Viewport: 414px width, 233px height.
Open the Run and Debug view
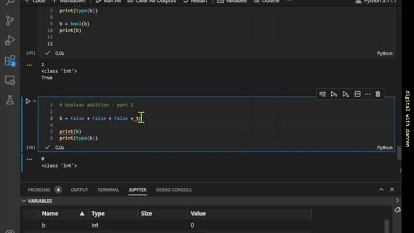click(x=10, y=40)
